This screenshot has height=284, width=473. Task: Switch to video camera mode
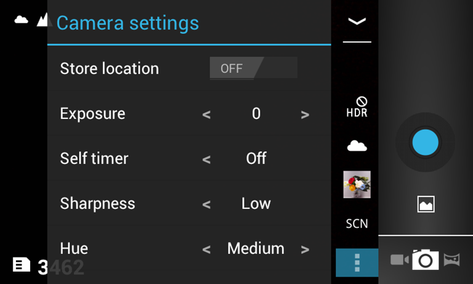click(399, 260)
